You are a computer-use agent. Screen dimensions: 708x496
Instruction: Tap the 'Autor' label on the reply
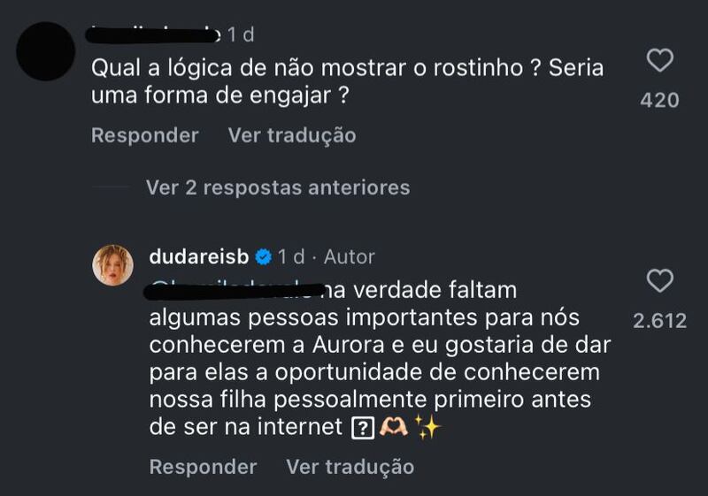(x=350, y=257)
